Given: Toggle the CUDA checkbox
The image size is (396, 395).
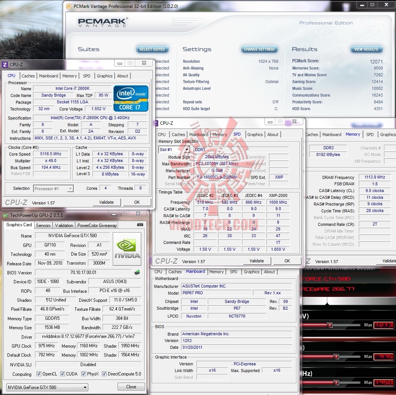Looking at the screenshot, I should coord(62,374).
